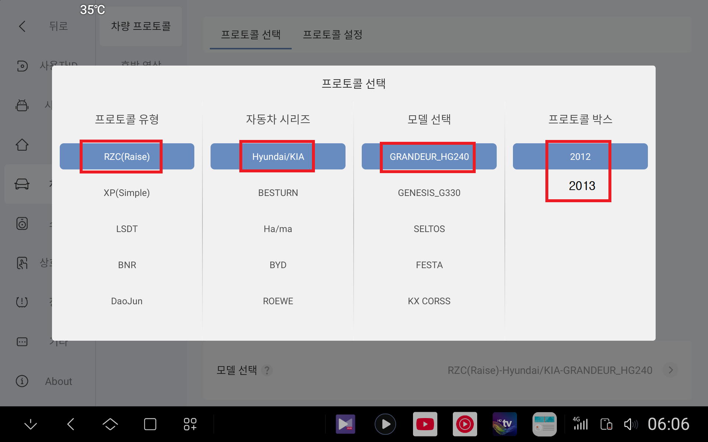Open About info icon
Screen dimensions: 708x442
22,381
